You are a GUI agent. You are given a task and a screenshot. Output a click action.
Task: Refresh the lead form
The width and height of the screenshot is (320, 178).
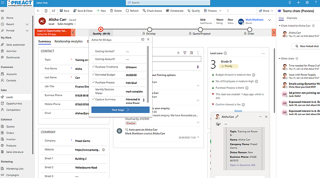(x=132, y=11)
